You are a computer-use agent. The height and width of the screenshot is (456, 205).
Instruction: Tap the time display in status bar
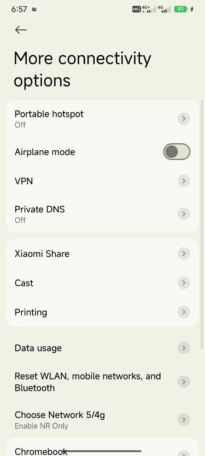[x=19, y=9]
